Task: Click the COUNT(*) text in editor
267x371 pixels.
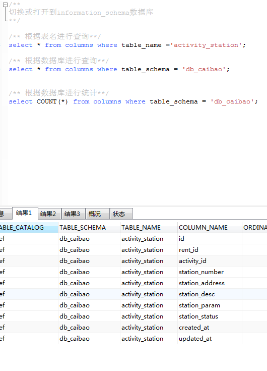Action: coord(52,101)
